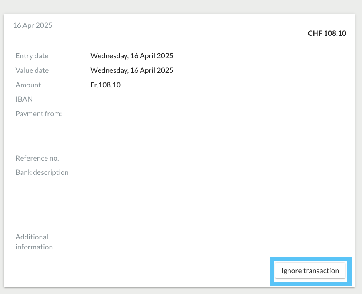Click the Ignore transaction button
362x294 pixels.
[310, 270]
